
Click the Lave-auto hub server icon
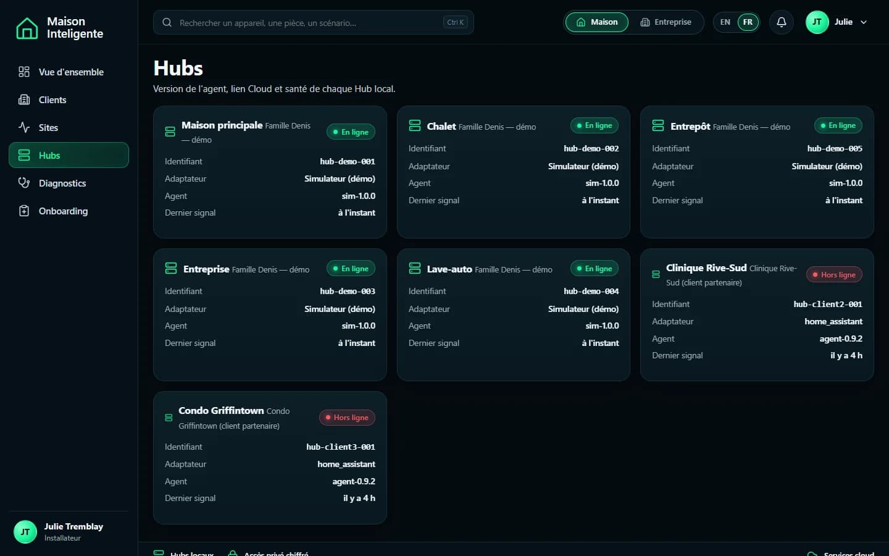pyautogui.click(x=415, y=268)
